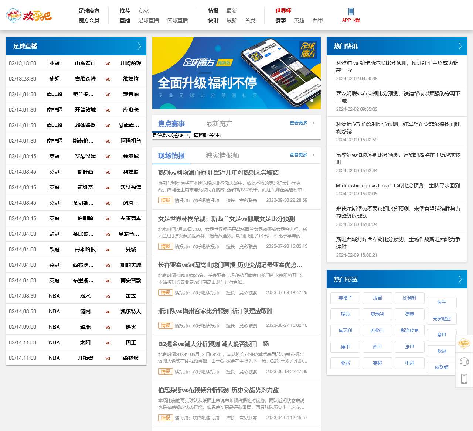Select the 克罗地亚 tag
The width and height of the screenshot is (473, 431).
442,319
